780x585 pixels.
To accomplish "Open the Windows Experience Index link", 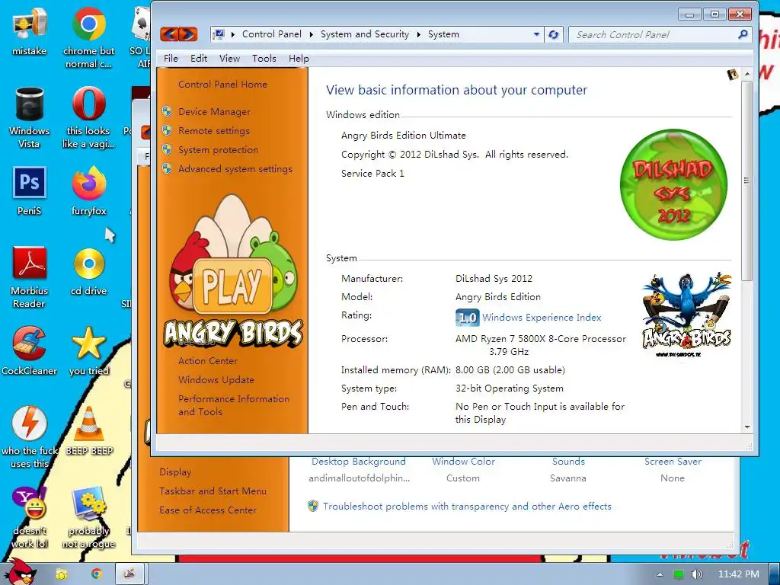I will tap(542, 318).
